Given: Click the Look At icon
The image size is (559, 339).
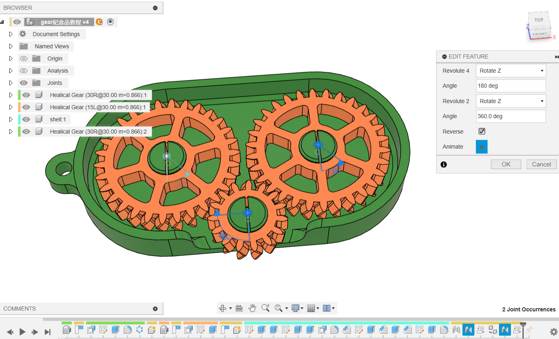Looking at the screenshot, I should (239, 308).
